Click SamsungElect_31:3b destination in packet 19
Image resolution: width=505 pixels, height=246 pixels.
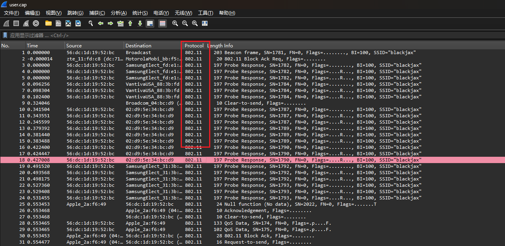[154, 166]
